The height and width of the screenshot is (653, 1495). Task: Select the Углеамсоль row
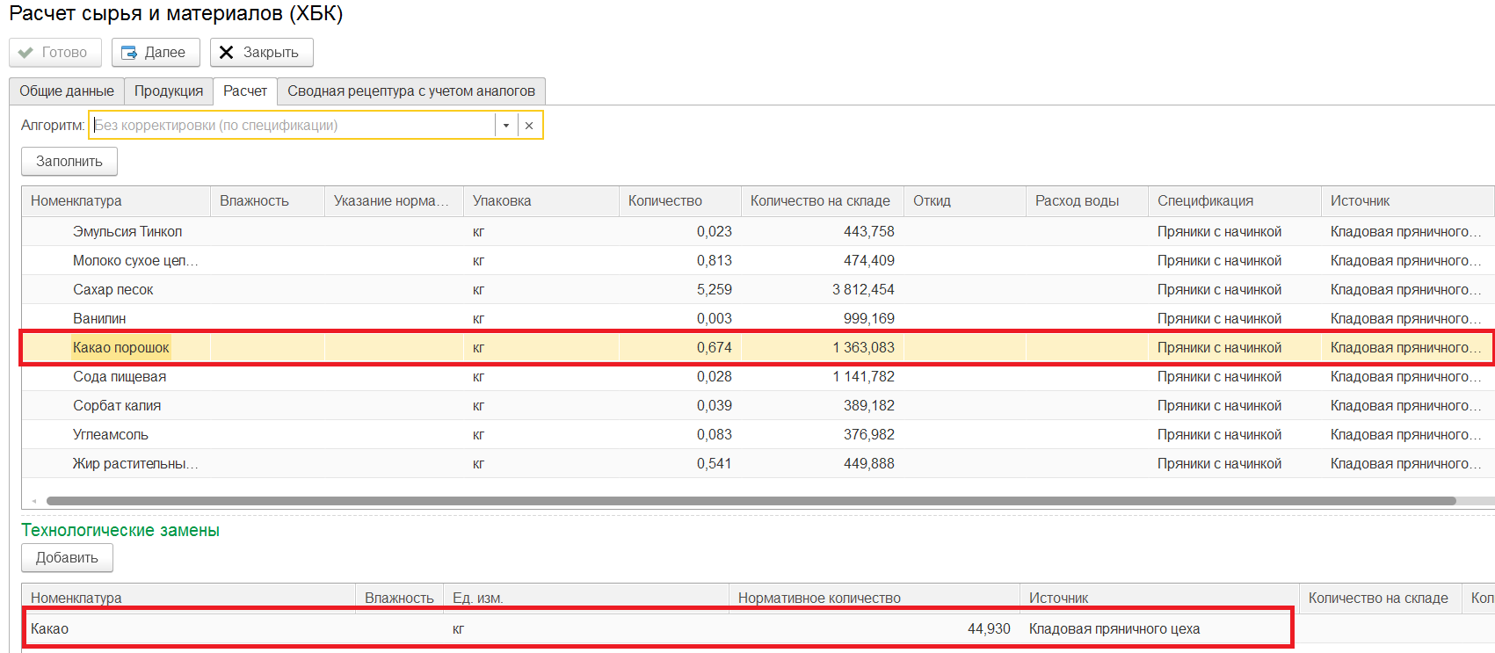click(758, 435)
